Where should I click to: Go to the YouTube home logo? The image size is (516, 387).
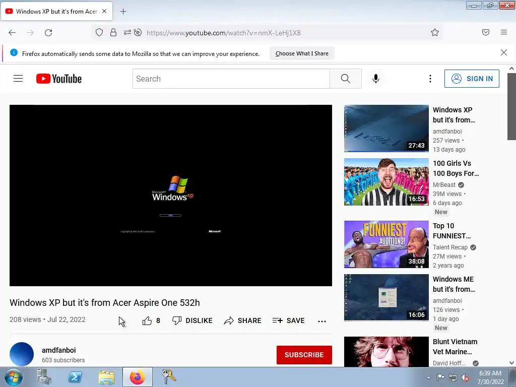click(x=59, y=79)
